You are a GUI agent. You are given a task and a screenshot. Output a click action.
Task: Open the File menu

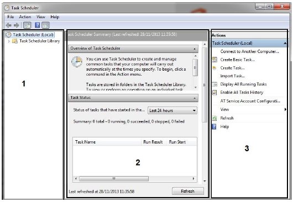click(x=11, y=17)
